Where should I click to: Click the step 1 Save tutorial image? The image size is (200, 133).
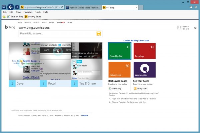(x=24, y=61)
